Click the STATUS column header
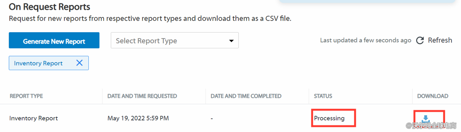461x132 pixels. 323,96
